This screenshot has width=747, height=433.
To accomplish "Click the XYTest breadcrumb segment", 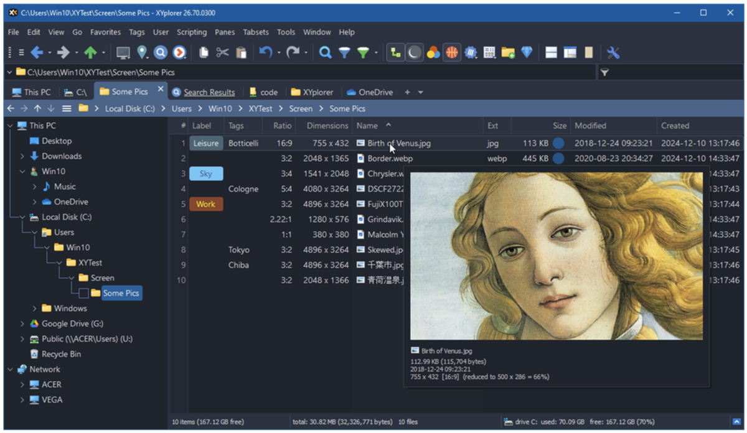I will (x=260, y=108).
